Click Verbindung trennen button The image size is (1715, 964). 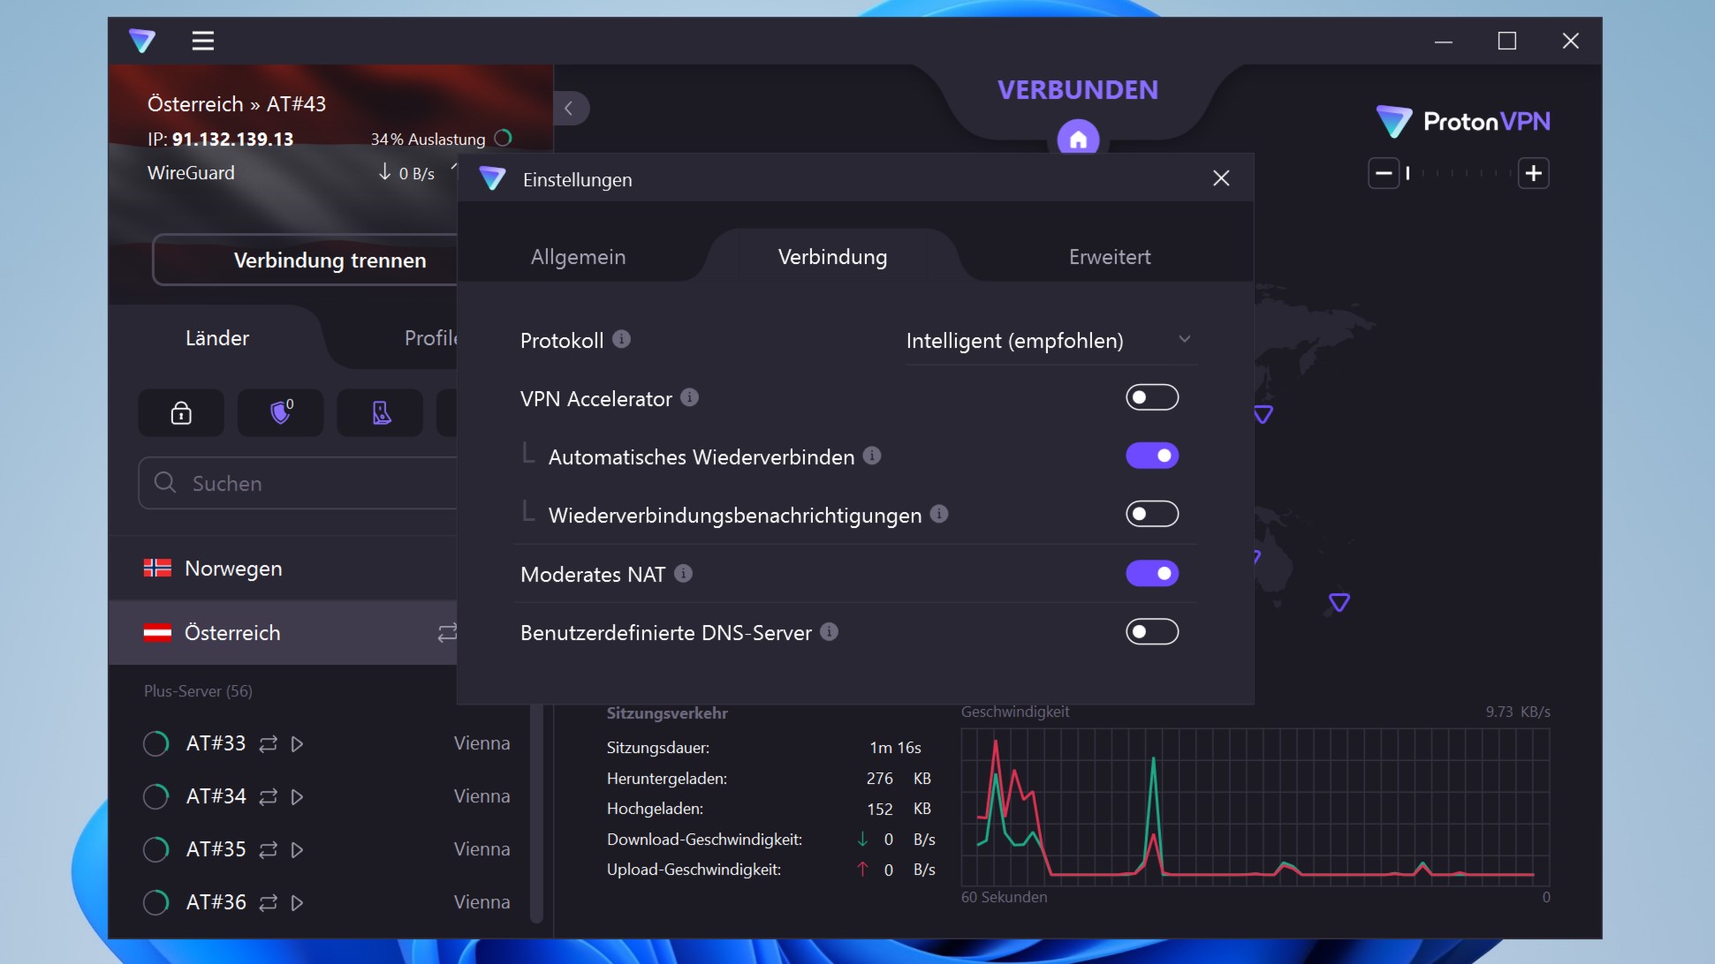(306, 260)
